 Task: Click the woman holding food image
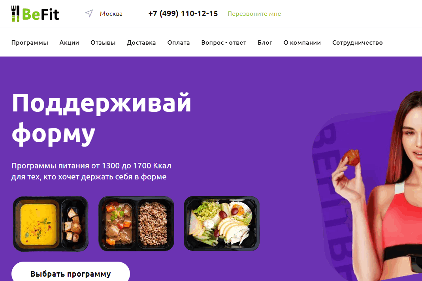[377, 186]
